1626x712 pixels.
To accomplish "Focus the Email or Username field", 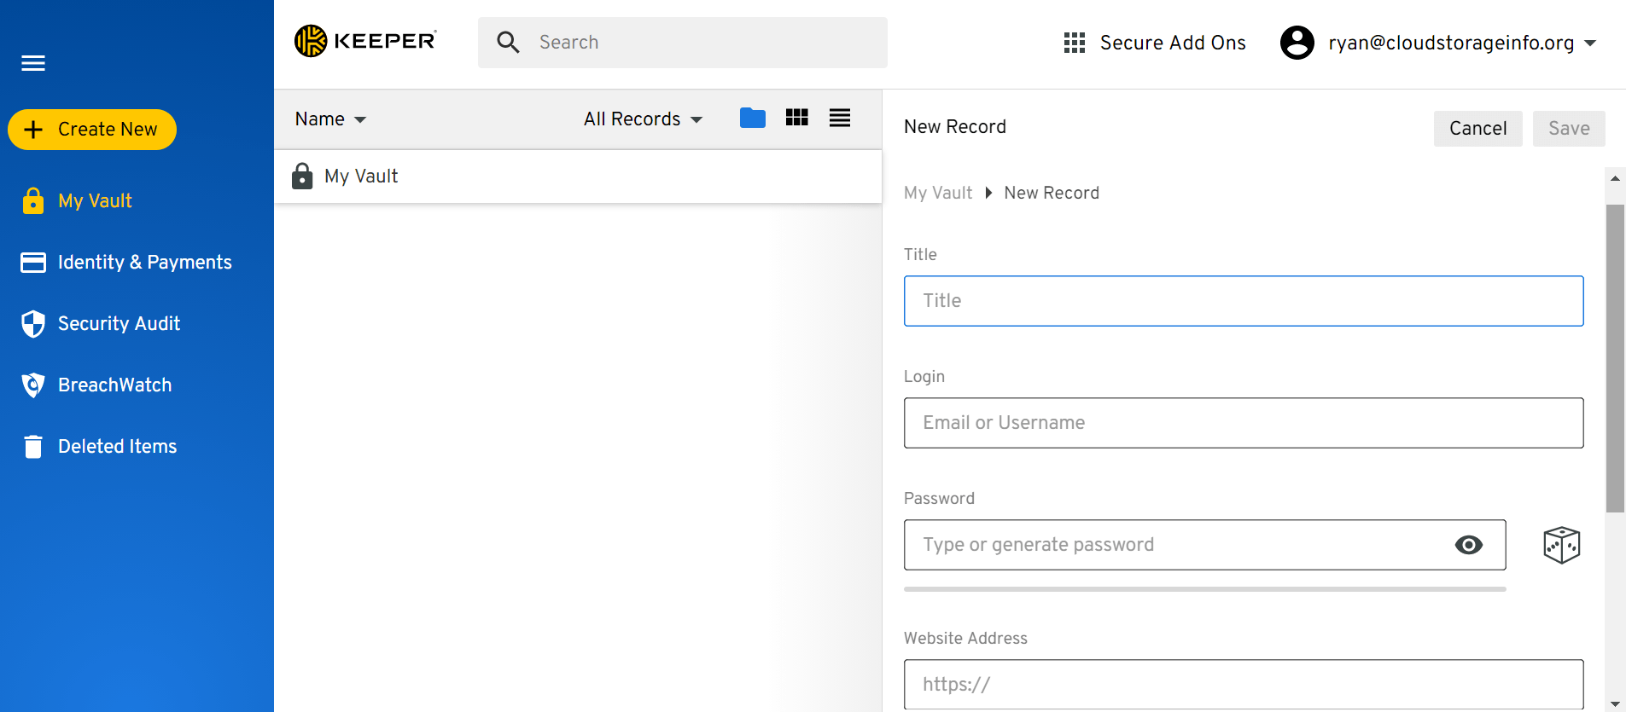I will [x=1244, y=423].
